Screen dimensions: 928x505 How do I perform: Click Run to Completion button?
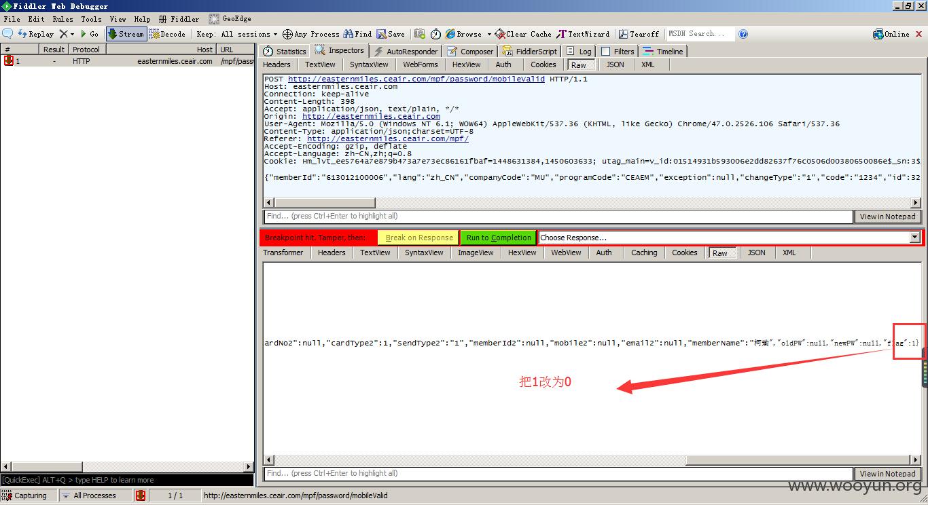tap(499, 238)
